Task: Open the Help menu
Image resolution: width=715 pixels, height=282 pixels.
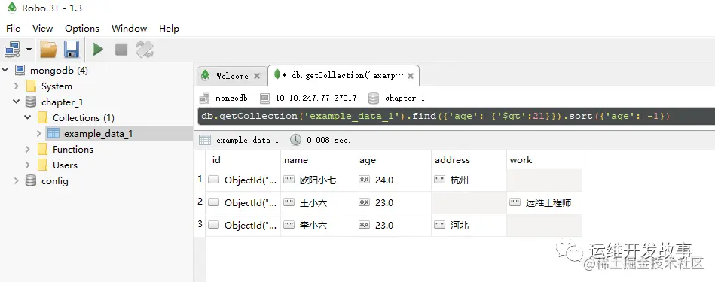Action: [169, 29]
